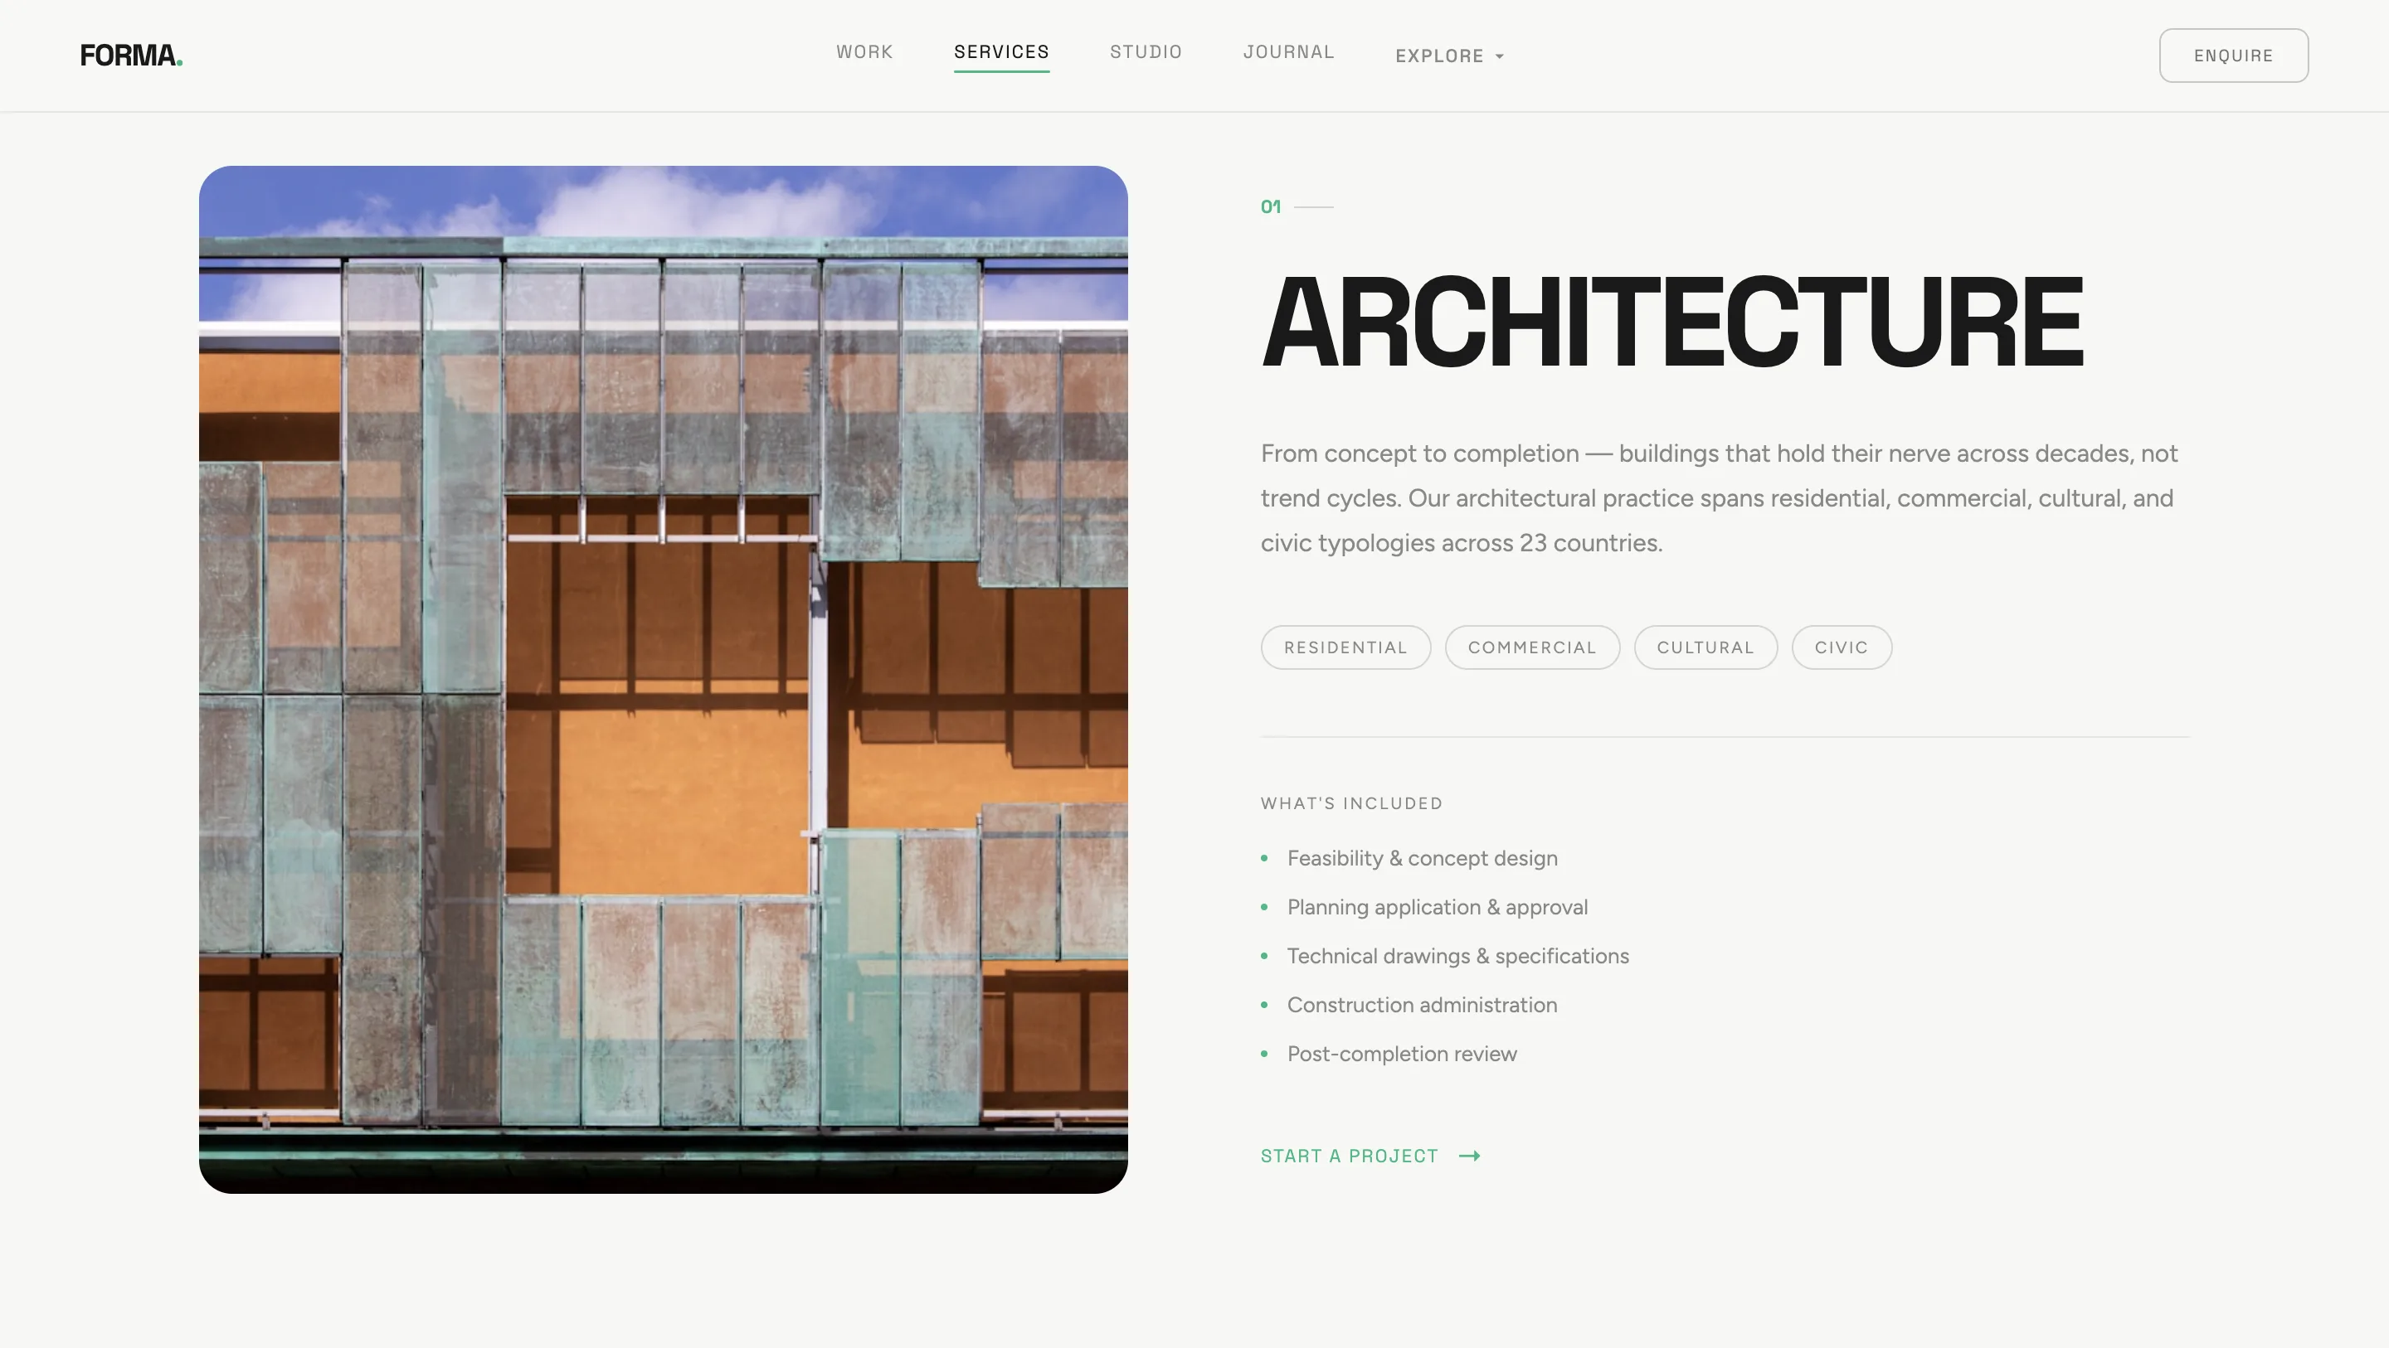Select the COMMERCIAL category pill

pos(1532,647)
